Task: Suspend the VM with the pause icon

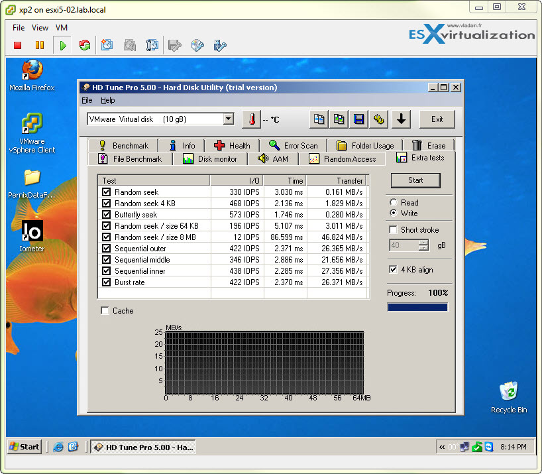Action: tap(40, 45)
